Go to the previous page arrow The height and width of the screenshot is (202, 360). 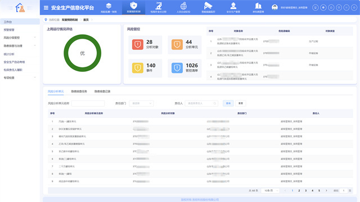[x=285, y=191]
